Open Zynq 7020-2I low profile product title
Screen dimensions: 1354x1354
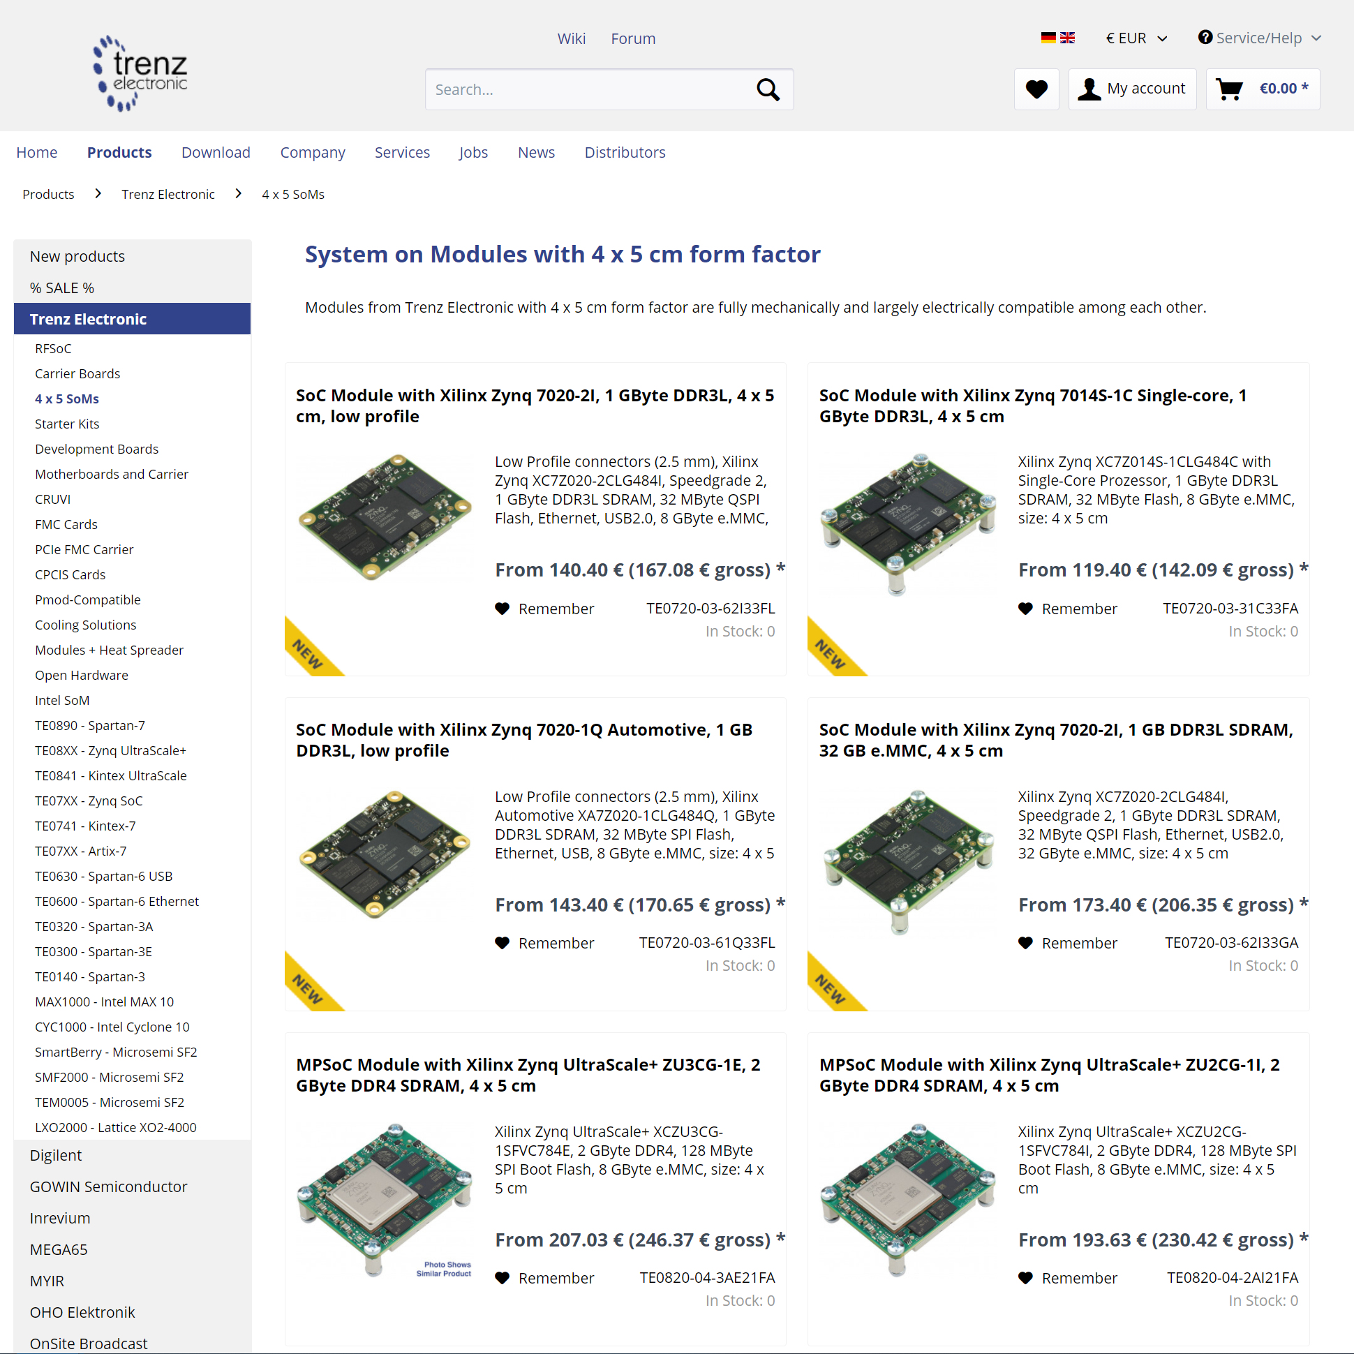tap(535, 406)
